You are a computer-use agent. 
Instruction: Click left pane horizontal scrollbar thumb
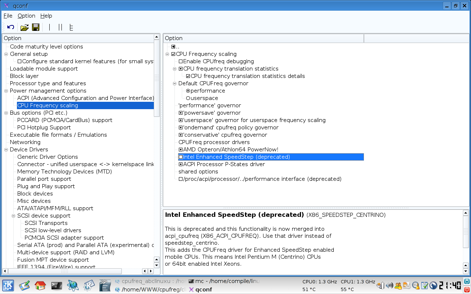tap(64, 271)
